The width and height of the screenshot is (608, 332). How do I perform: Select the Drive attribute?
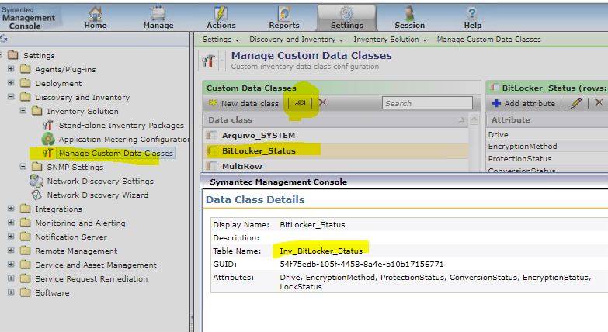tap(498, 135)
